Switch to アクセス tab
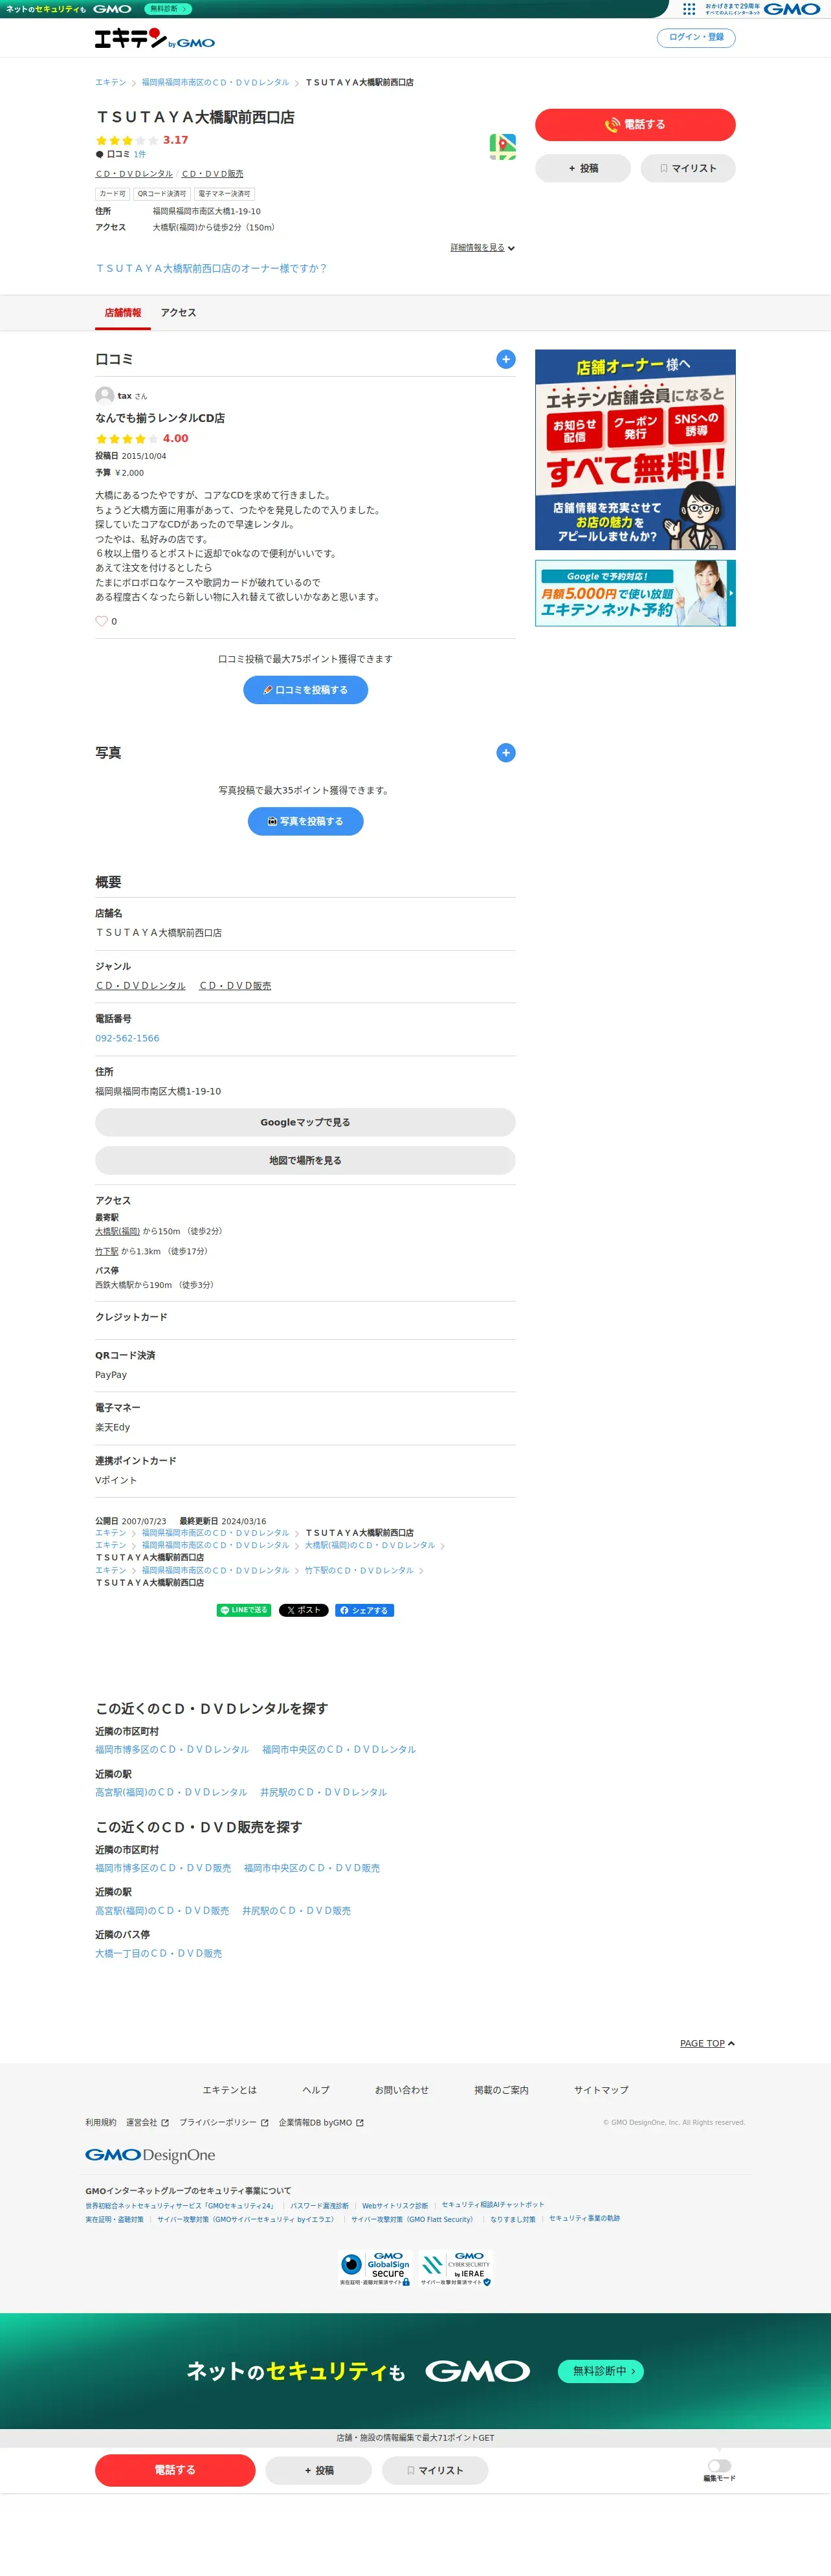The width and height of the screenshot is (831, 2576). (178, 312)
